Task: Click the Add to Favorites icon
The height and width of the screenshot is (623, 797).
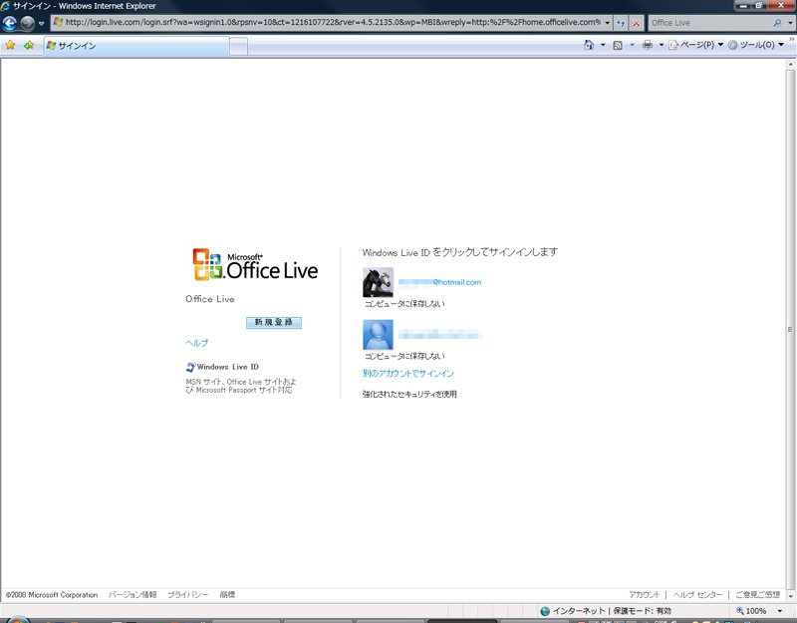Action: click(29, 45)
